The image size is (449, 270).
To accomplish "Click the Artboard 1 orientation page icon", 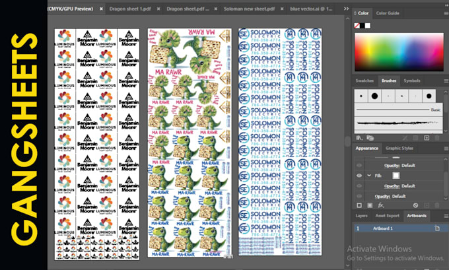I will point(437,228).
